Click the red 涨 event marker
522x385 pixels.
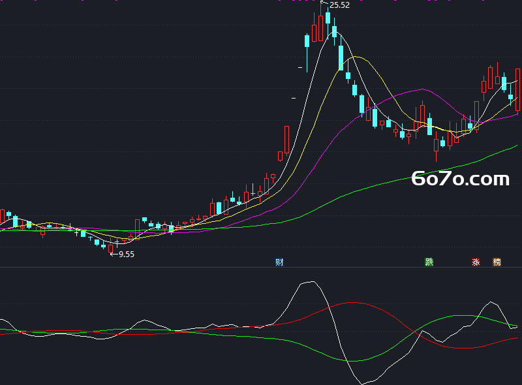(x=476, y=262)
